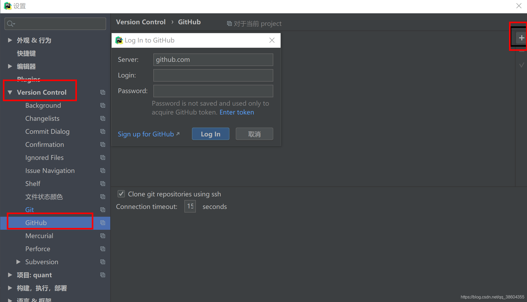
Task: Close the Log In to GitHub dialog
Action: click(x=272, y=40)
